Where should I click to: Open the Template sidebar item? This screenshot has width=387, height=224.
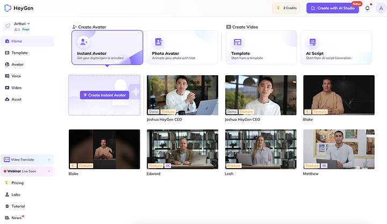point(27,53)
